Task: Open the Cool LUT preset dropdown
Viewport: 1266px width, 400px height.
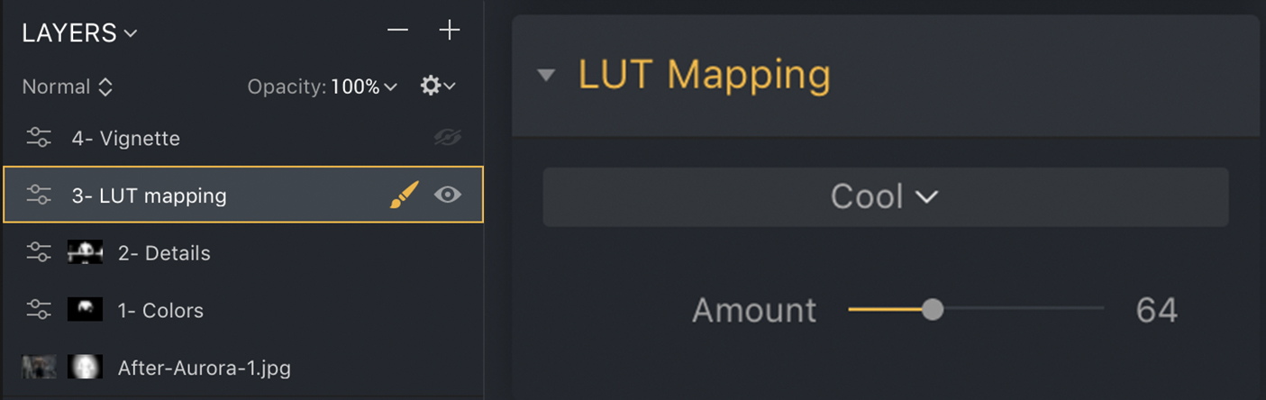Action: click(x=885, y=196)
